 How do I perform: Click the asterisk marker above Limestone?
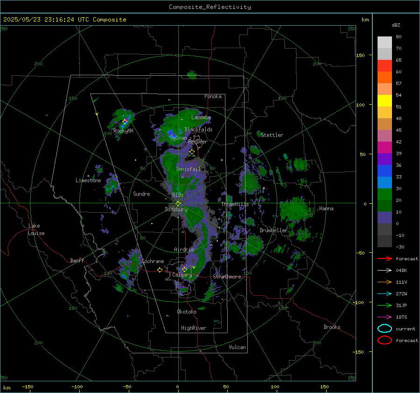(x=88, y=176)
